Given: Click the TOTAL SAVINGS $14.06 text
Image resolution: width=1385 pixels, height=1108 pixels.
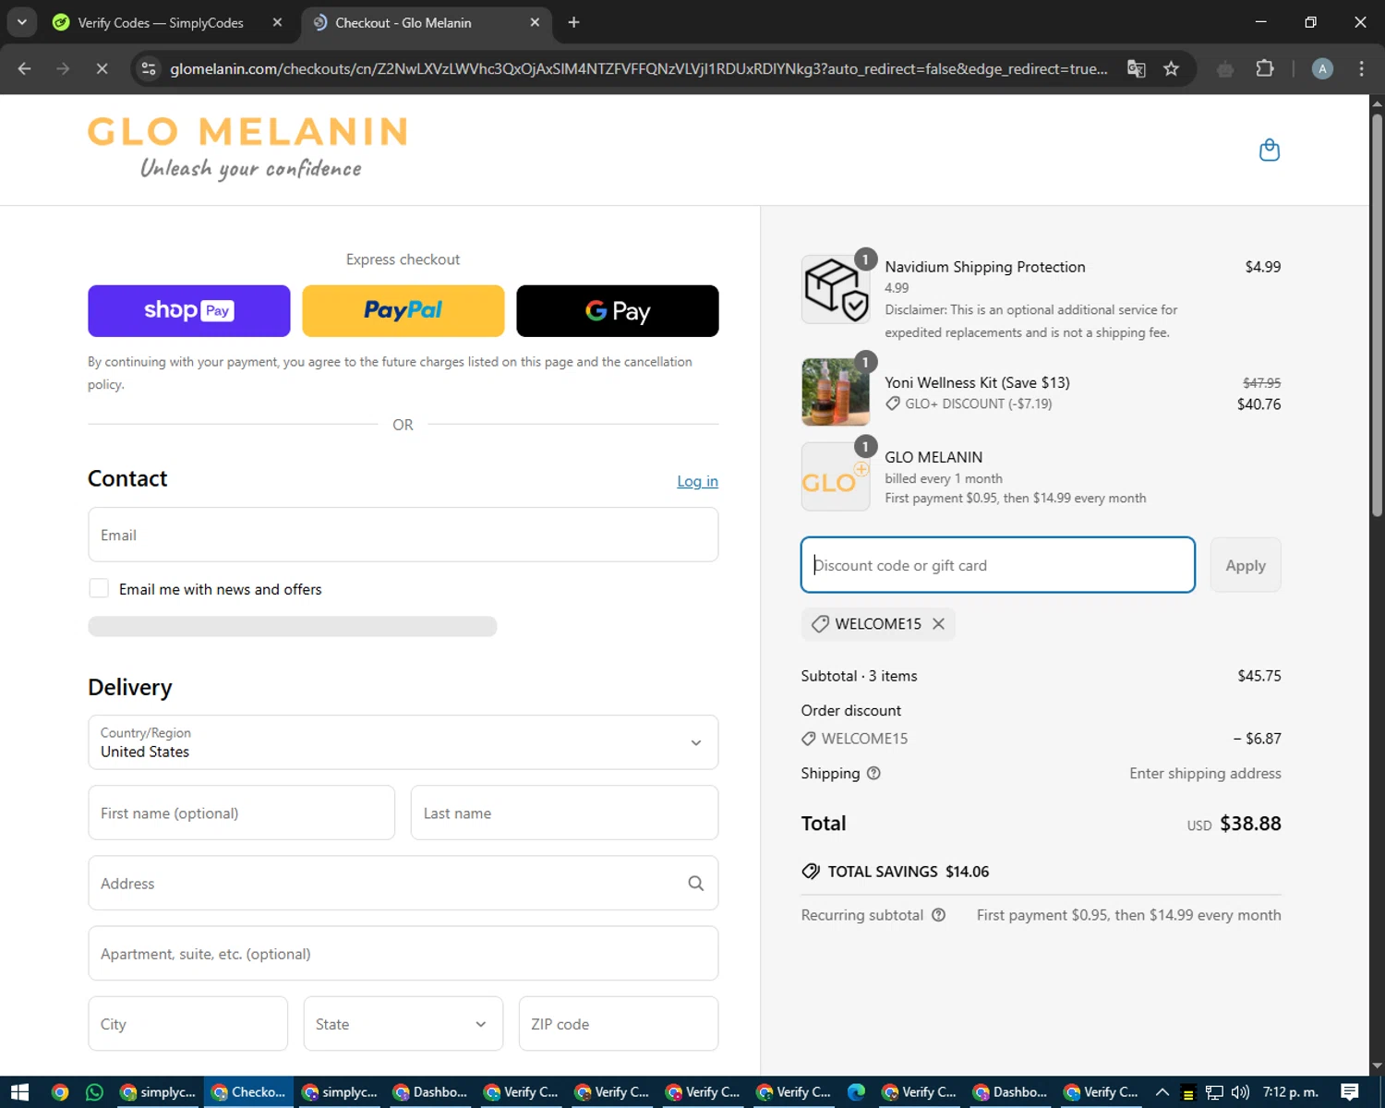Looking at the screenshot, I should coord(909,872).
